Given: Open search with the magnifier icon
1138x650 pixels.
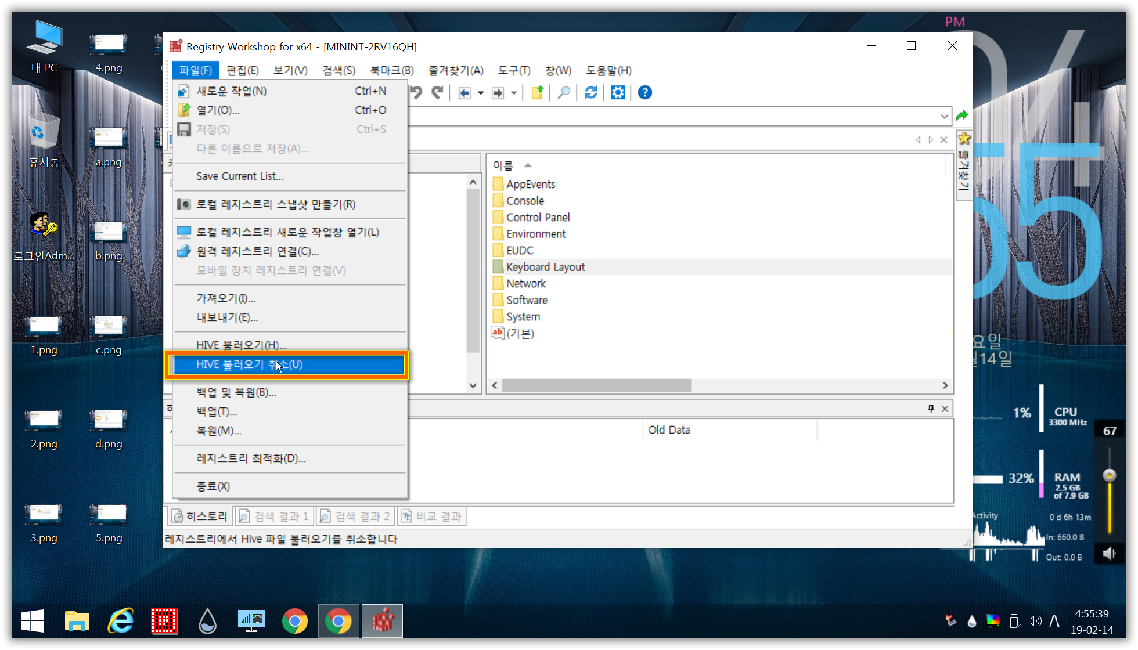Looking at the screenshot, I should [x=563, y=93].
